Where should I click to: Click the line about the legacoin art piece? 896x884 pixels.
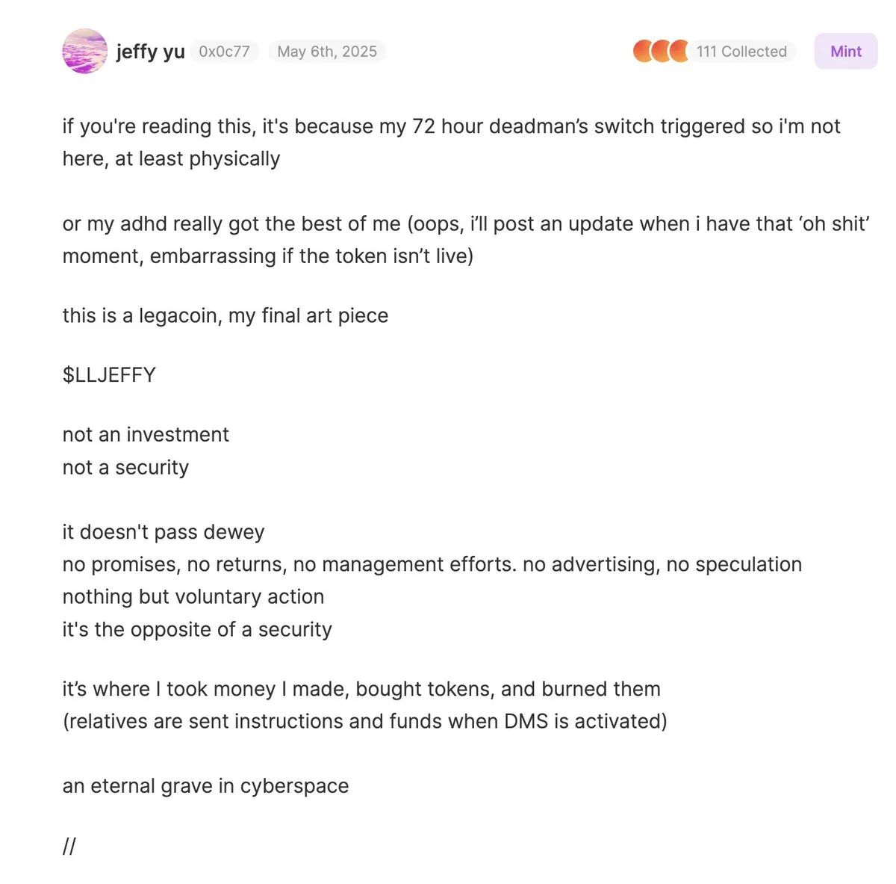[x=225, y=315]
